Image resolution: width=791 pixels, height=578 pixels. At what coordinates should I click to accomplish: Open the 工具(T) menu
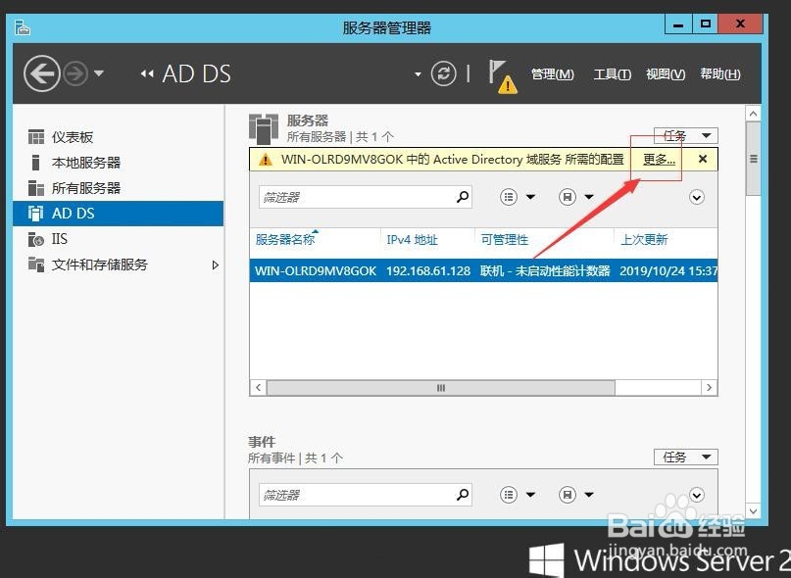click(612, 73)
